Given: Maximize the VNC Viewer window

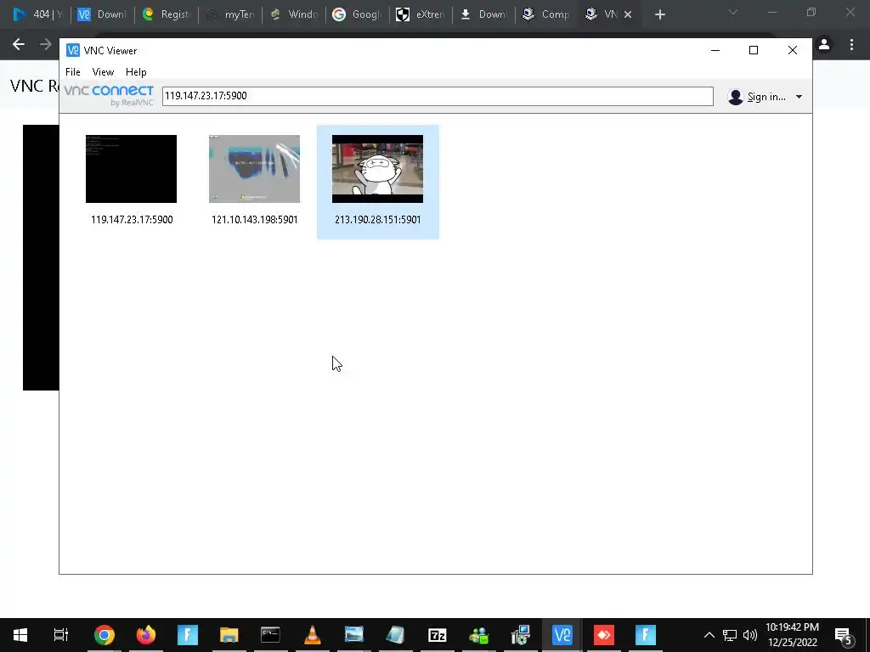Looking at the screenshot, I should [x=754, y=50].
